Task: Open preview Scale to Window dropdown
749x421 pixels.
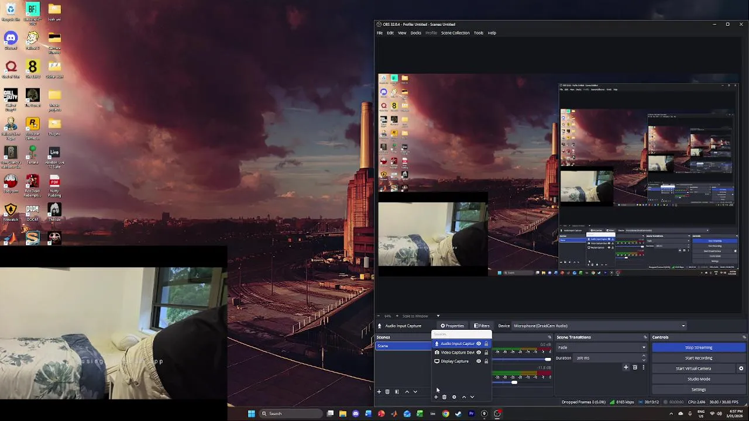Action: (x=420, y=316)
